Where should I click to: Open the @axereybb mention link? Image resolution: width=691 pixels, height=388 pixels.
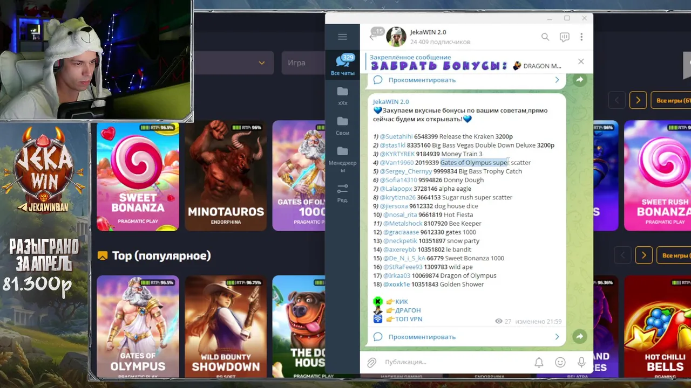[400, 250]
